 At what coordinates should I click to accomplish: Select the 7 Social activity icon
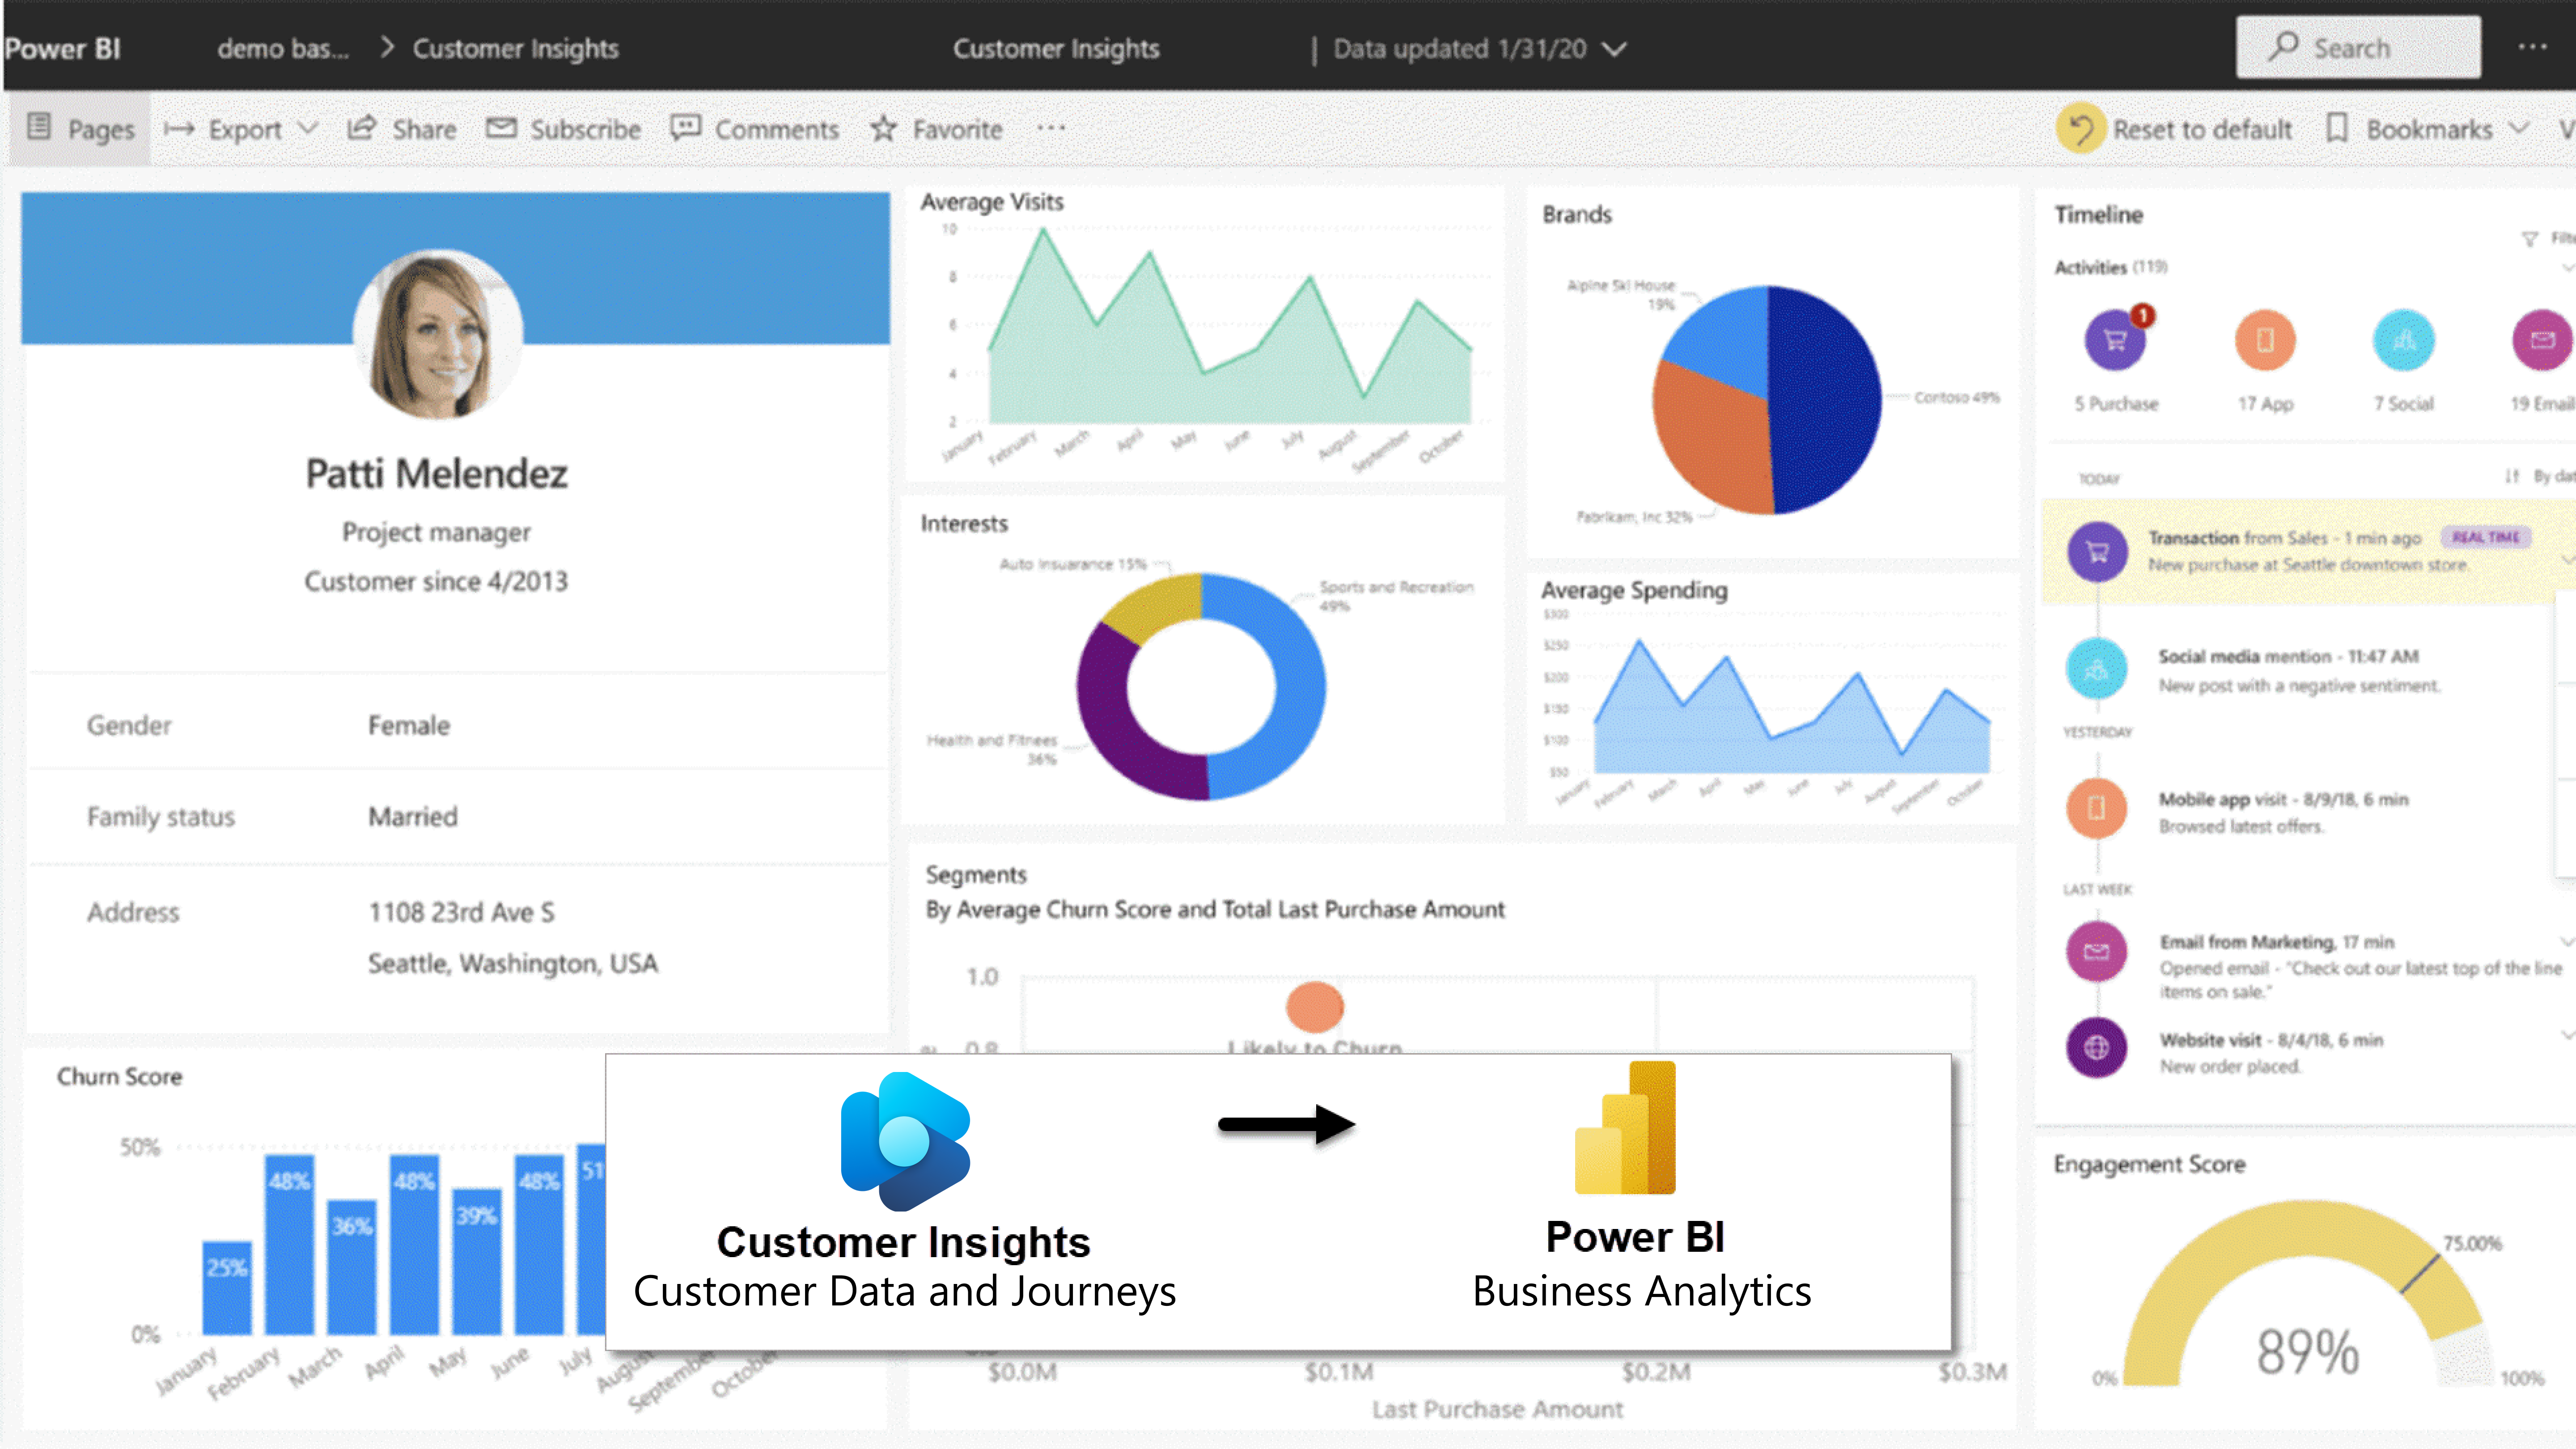[x=2403, y=340]
